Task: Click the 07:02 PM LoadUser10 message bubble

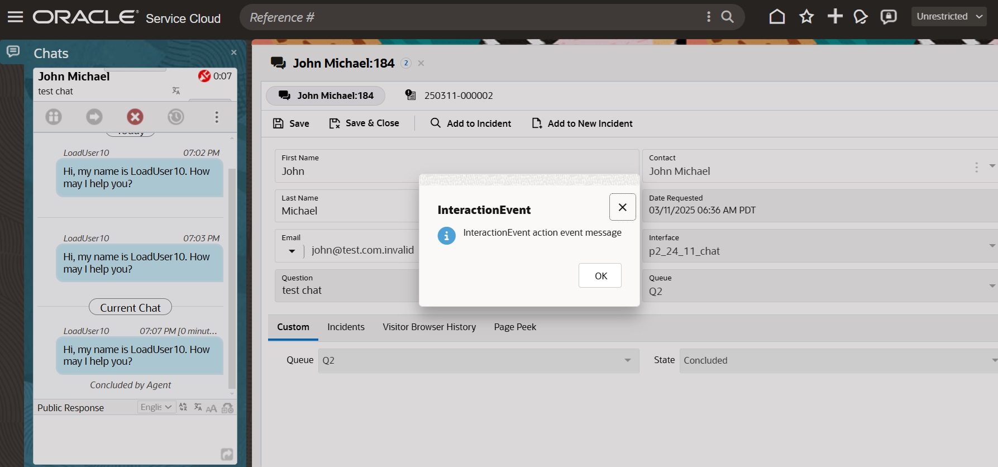Action: click(x=140, y=178)
